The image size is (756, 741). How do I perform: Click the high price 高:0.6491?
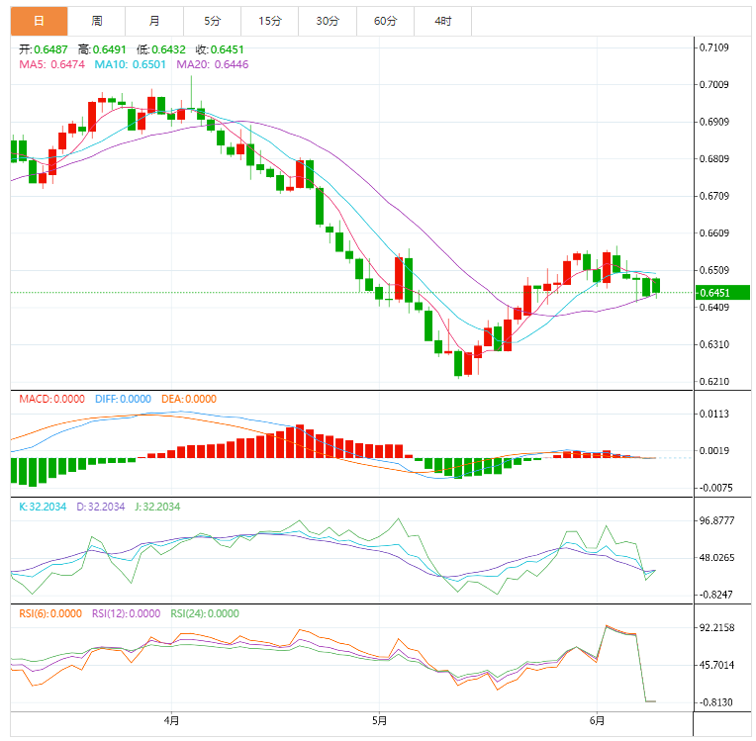pos(102,49)
